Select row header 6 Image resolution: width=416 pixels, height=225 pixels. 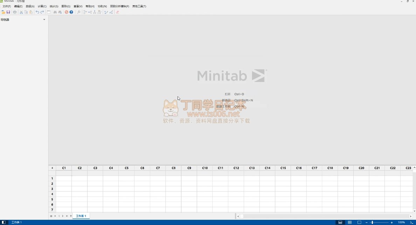tap(52, 205)
